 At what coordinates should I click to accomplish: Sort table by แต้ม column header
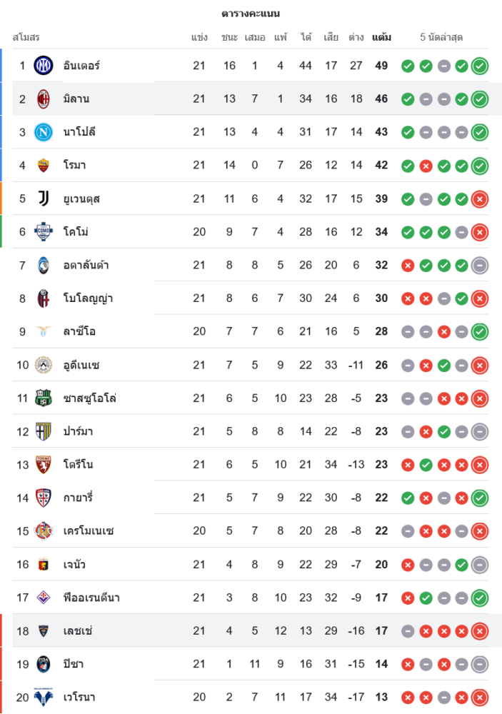coord(381,37)
